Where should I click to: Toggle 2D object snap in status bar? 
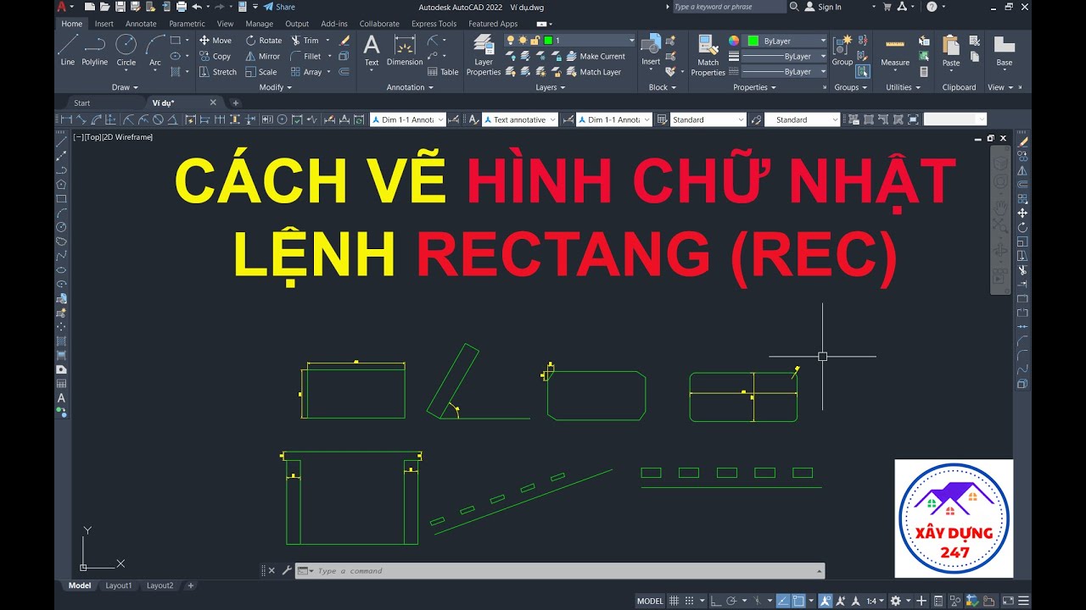click(x=798, y=601)
